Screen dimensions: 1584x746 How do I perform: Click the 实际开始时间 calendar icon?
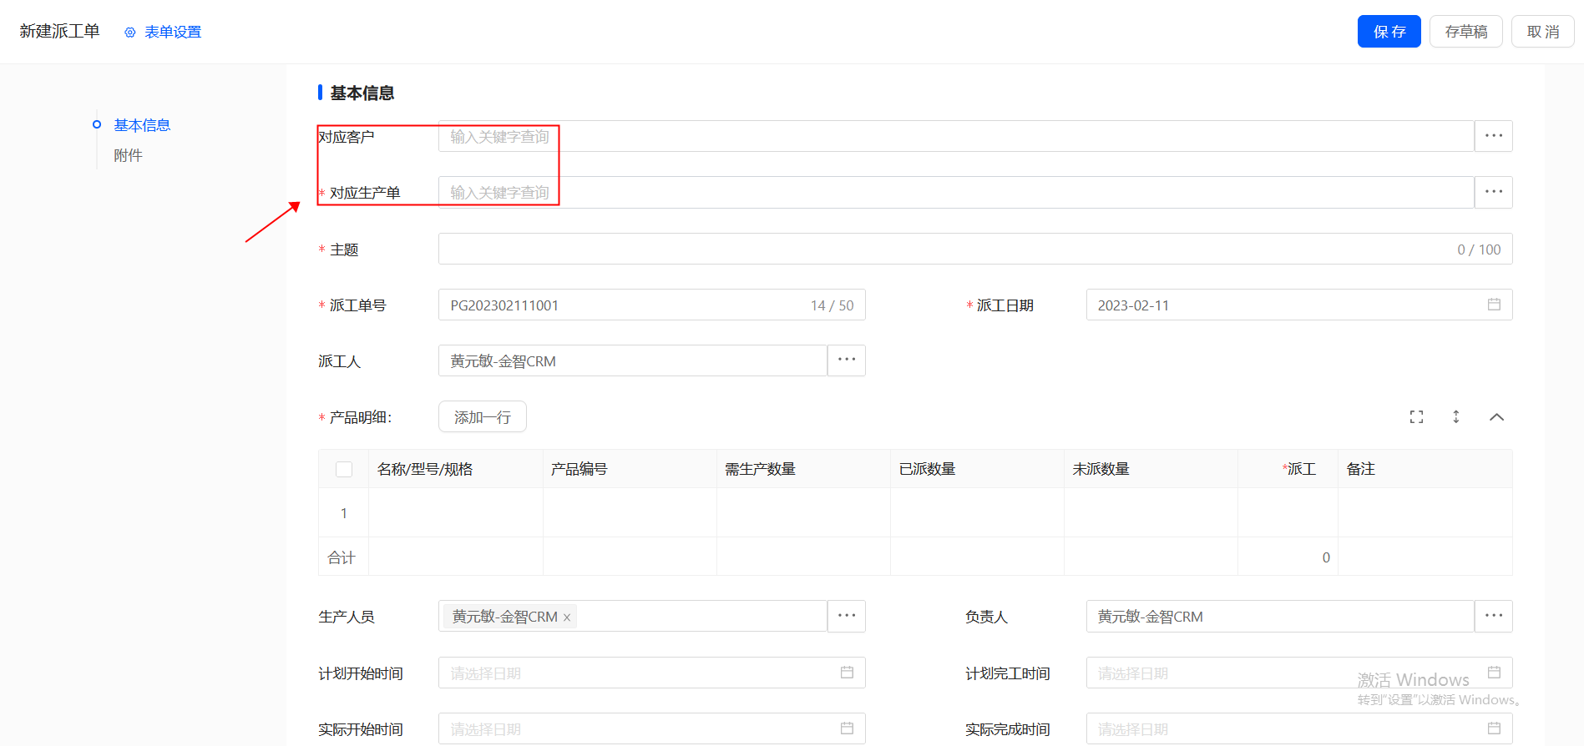coord(847,728)
